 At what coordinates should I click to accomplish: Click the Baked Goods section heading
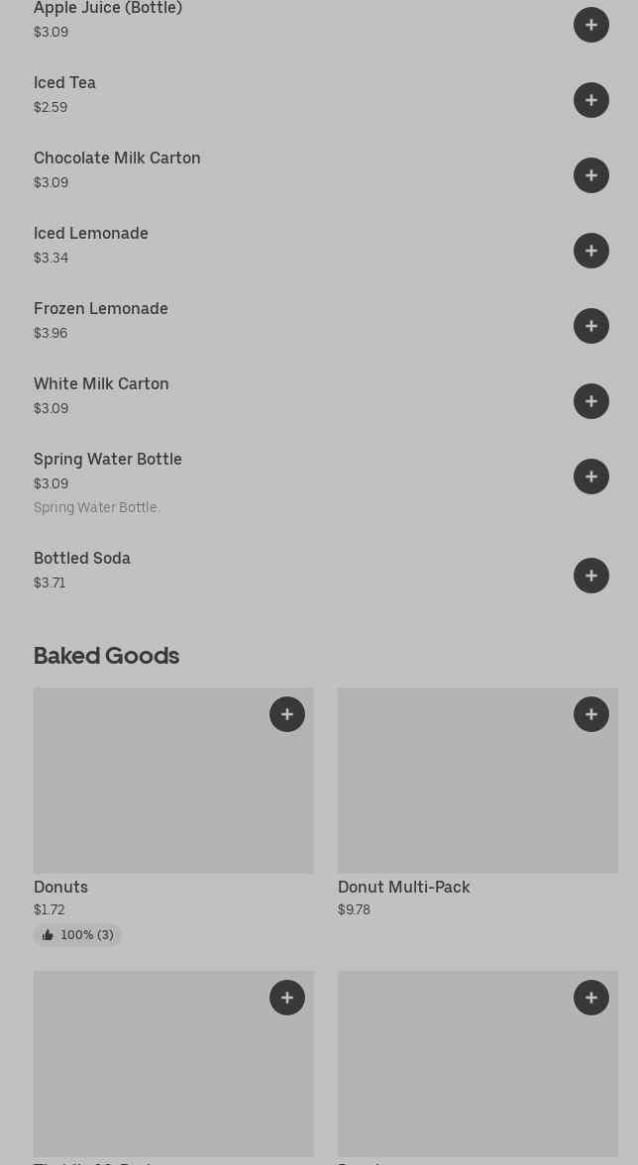pyautogui.click(x=106, y=656)
